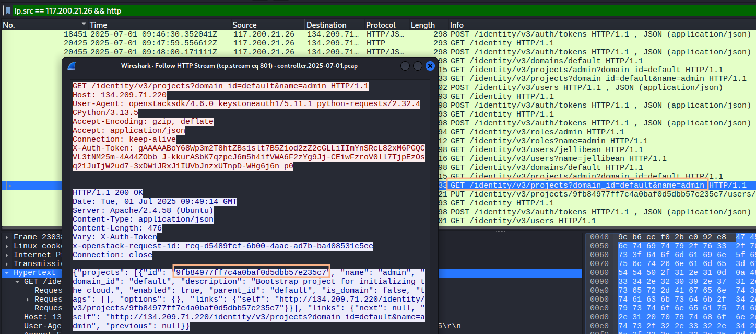Click the Vary: X-Auth-Token line

tap(115, 237)
